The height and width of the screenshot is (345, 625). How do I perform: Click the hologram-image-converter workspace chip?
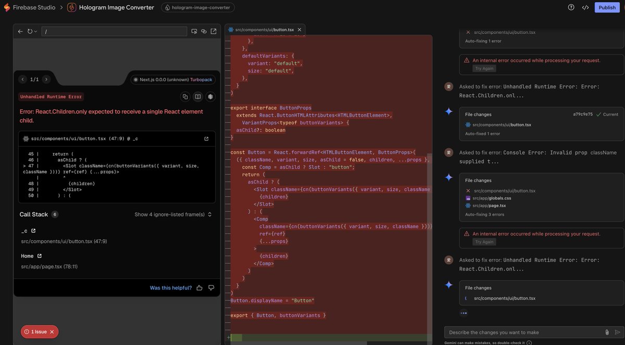198,7
